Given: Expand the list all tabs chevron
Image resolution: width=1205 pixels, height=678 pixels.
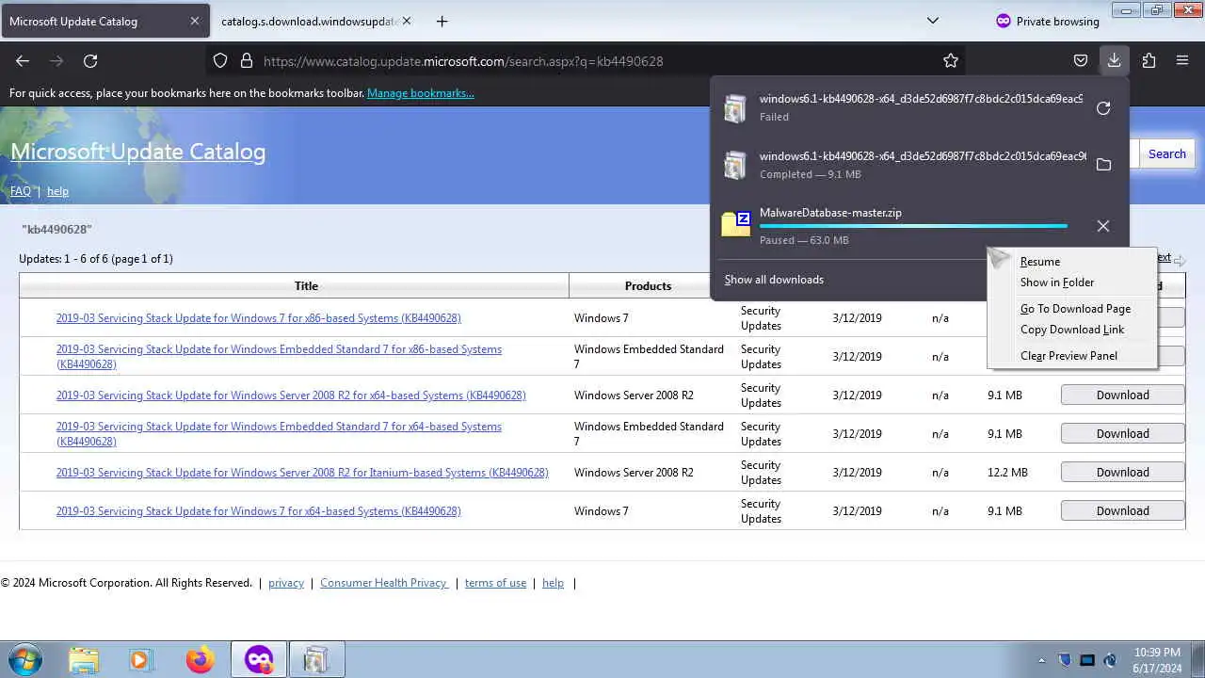Looking at the screenshot, I should point(932,21).
